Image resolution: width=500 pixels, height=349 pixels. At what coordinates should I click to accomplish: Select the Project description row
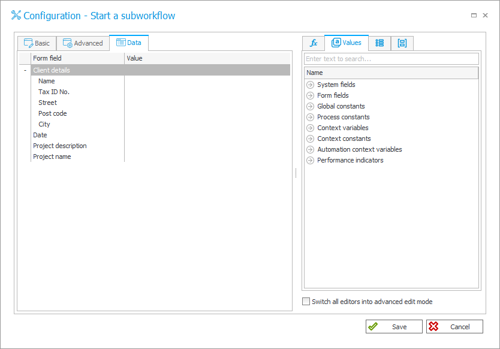tap(161, 146)
